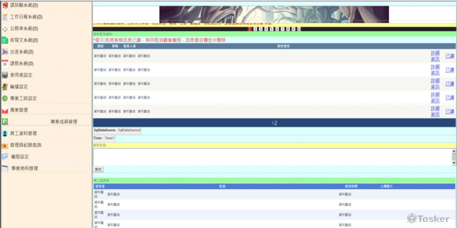Open 專案成員管理 menu item

point(64,122)
